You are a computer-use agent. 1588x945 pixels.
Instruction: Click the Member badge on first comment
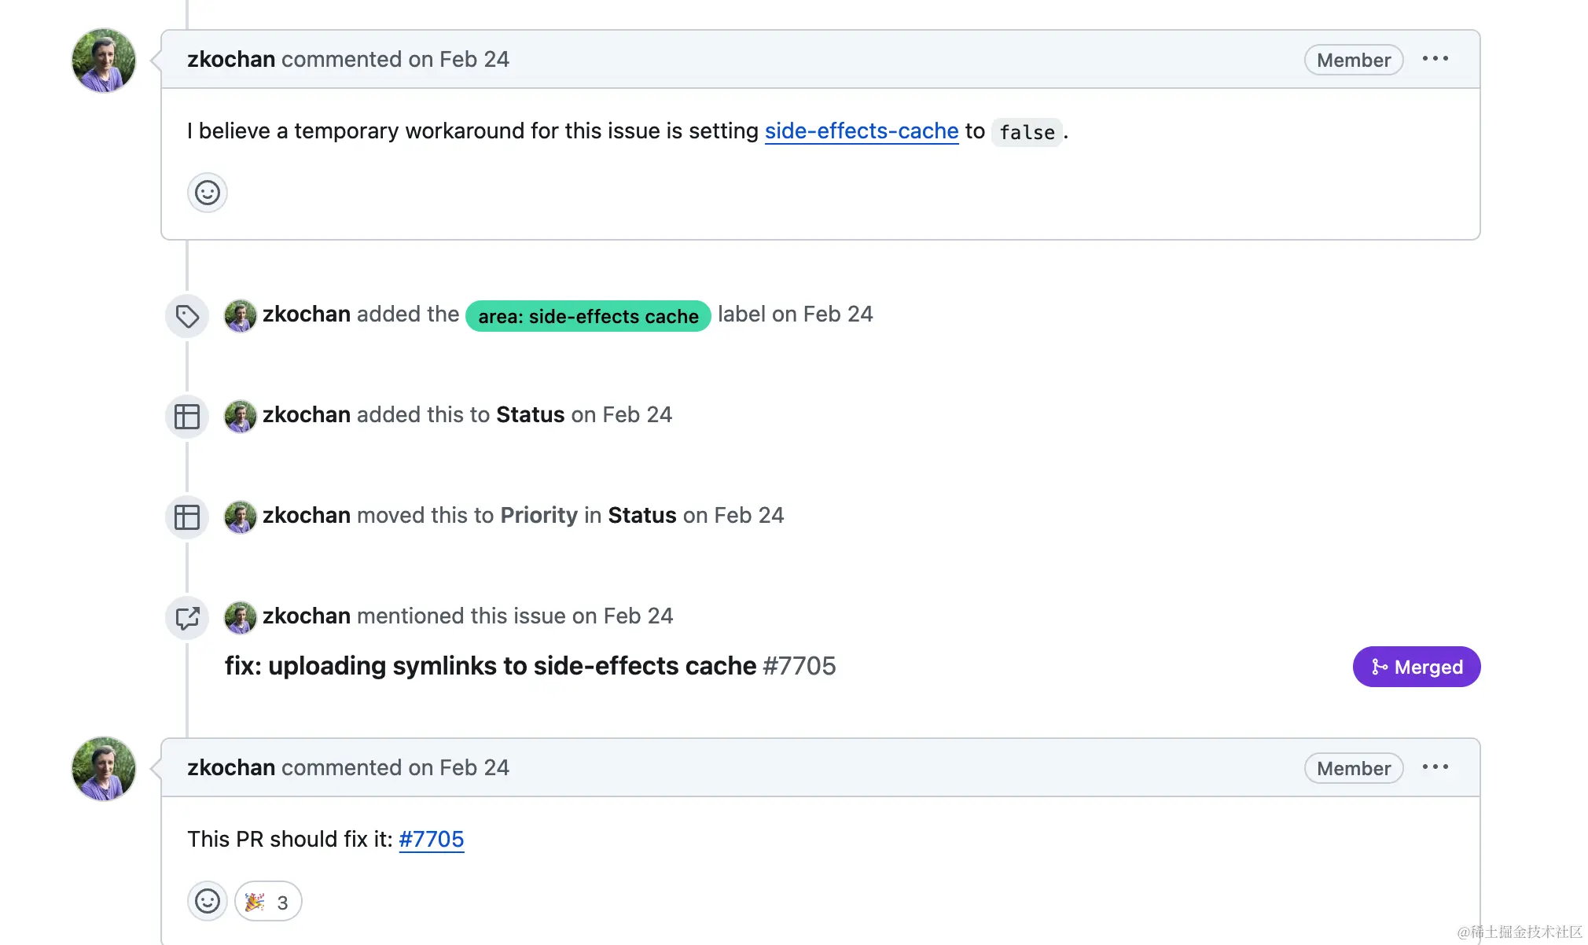[1353, 60]
